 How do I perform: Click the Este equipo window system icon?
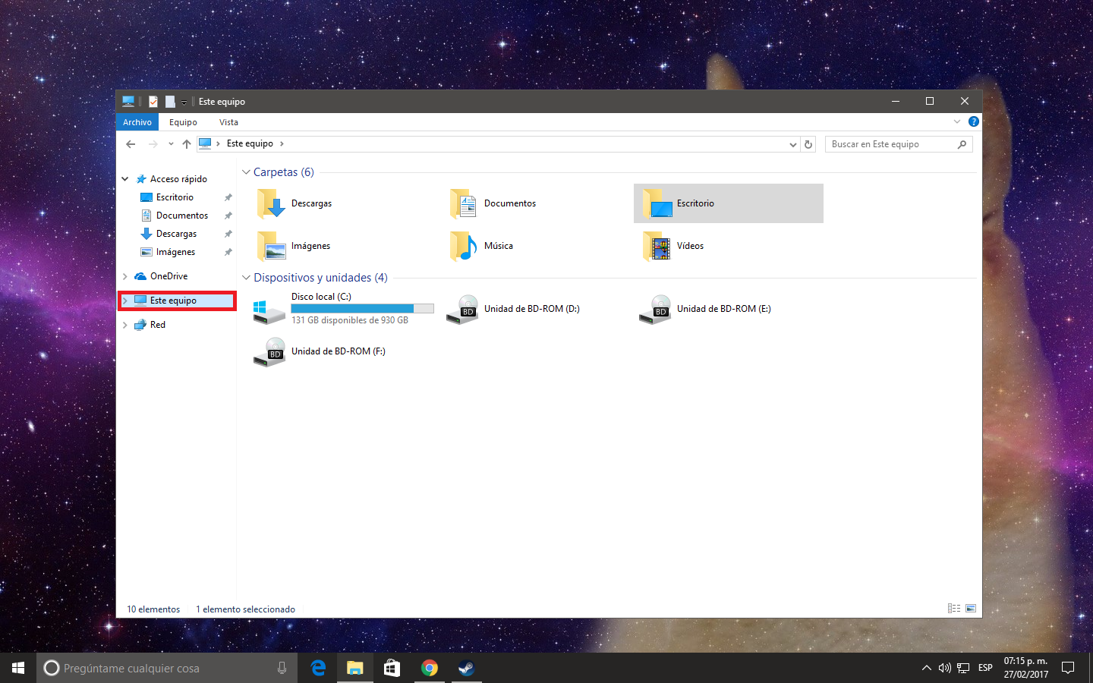pyautogui.click(x=128, y=102)
